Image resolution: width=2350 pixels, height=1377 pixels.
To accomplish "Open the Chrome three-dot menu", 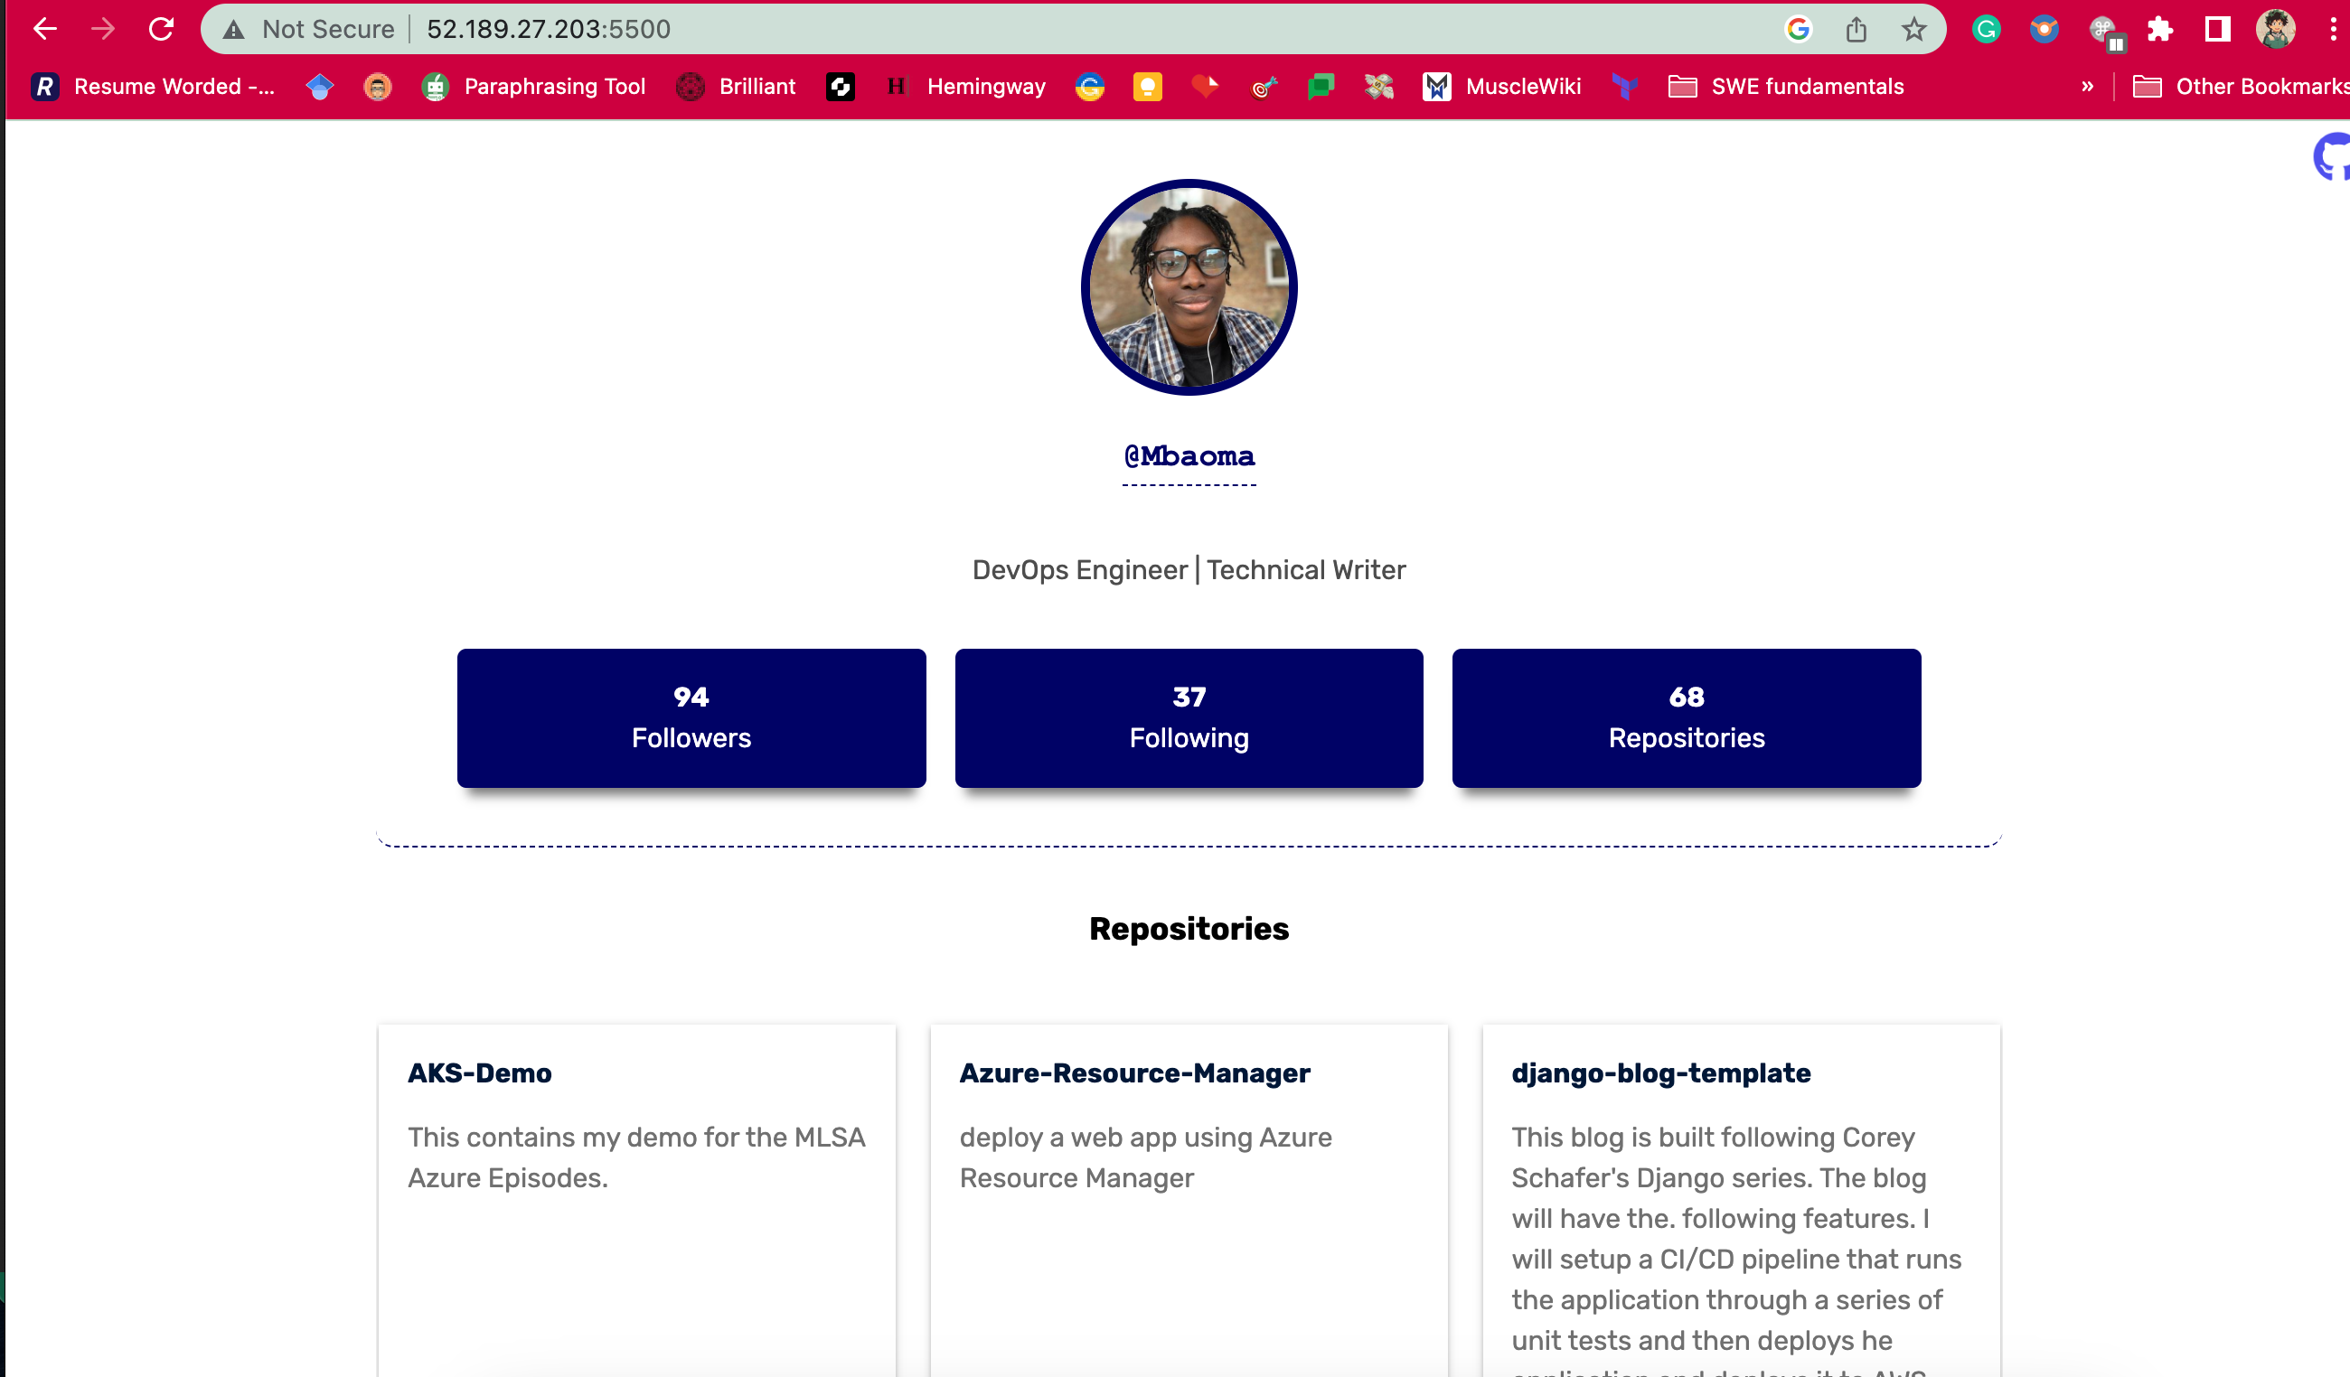I will pyautogui.click(x=2334, y=29).
